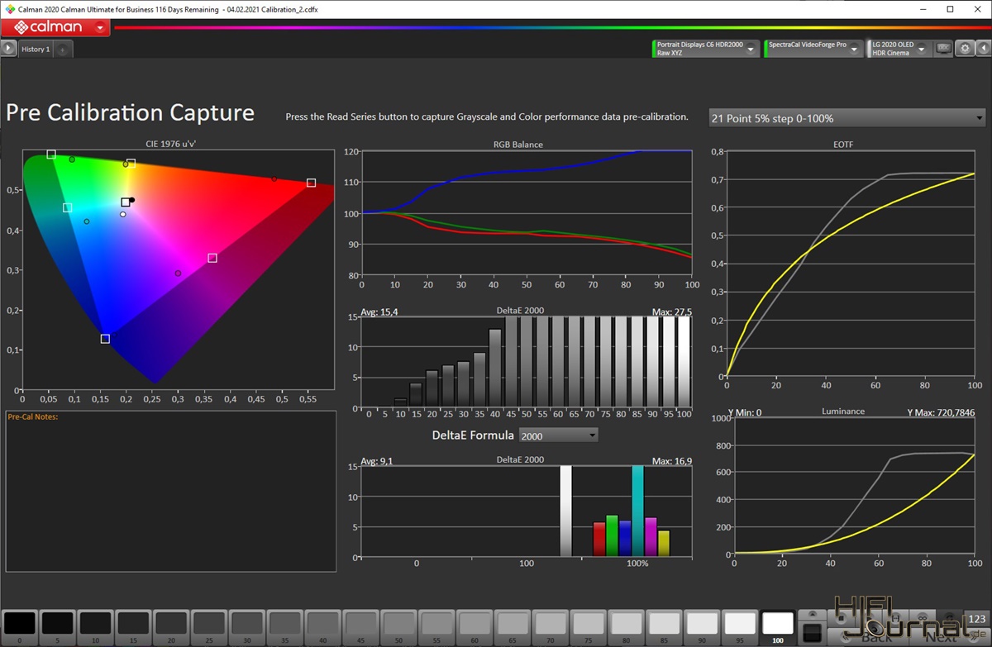Select the 70% grayscale patch
The height and width of the screenshot is (647, 992).
(550, 627)
